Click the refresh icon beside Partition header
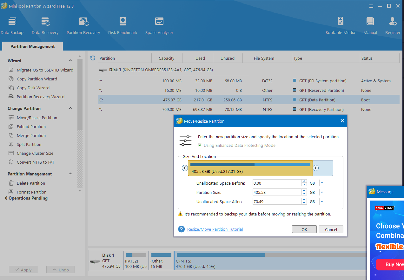404x280 pixels. (x=93, y=58)
